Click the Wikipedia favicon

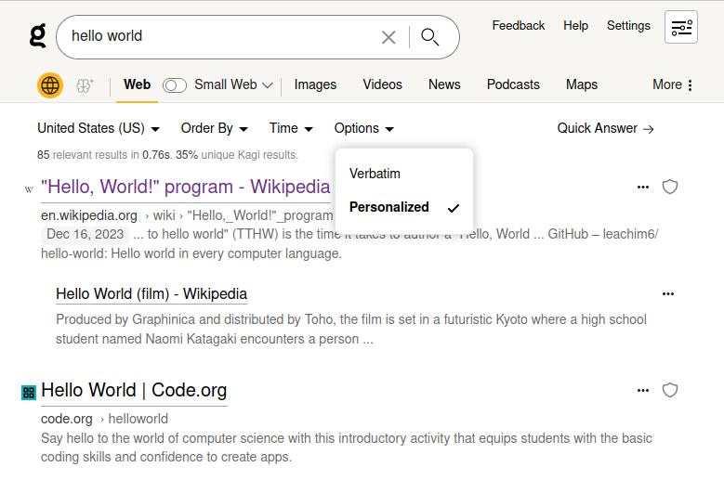[29, 189]
